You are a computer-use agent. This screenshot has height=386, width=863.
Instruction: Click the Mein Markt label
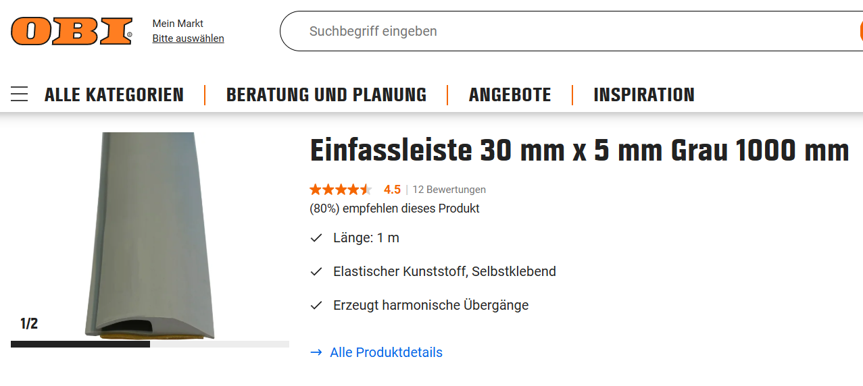coord(178,24)
